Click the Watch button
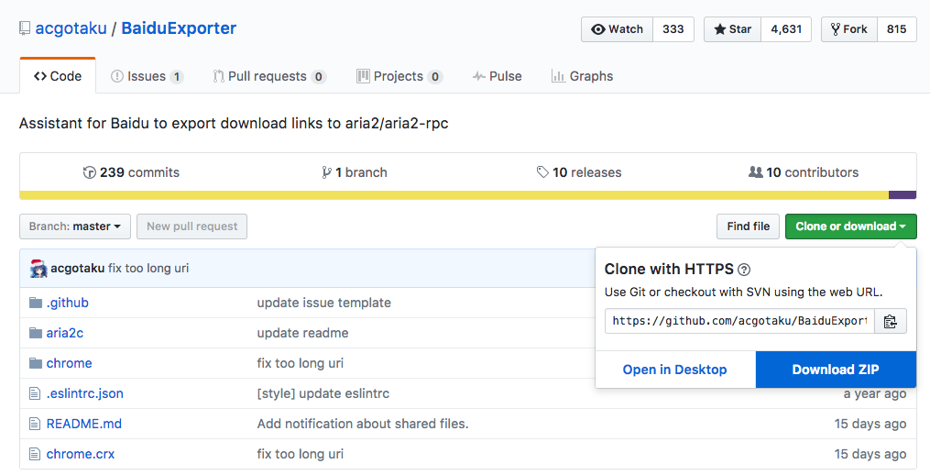The height and width of the screenshot is (475, 930). point(617,29)
